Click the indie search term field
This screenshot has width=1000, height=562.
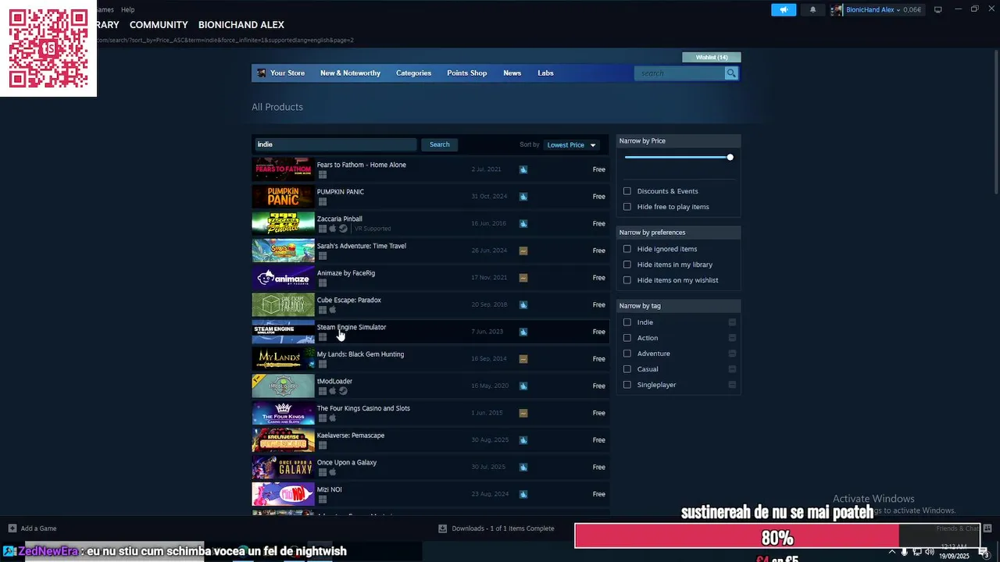click(x=336, y=144)
